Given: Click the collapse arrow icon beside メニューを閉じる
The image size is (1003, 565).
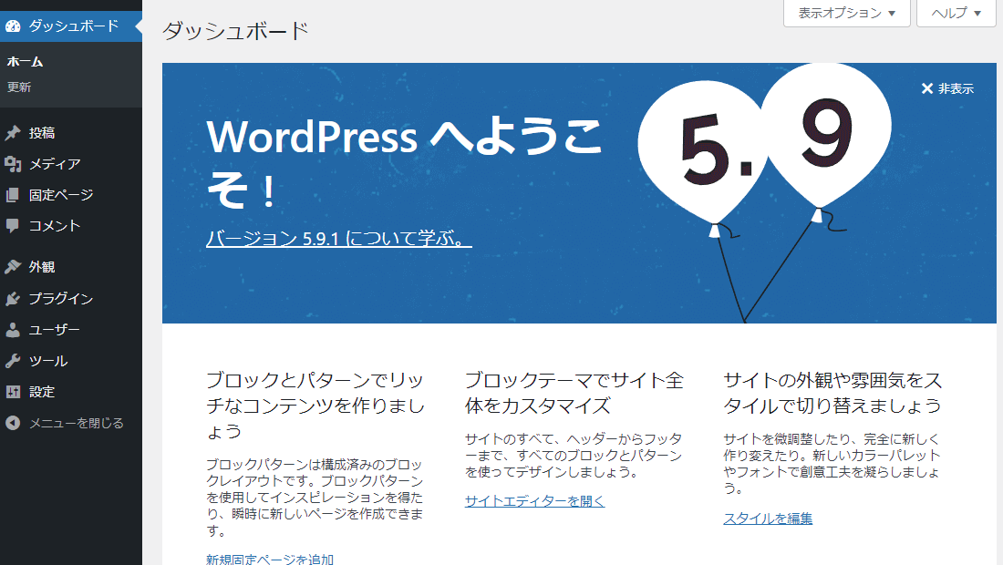Looking at the screenshot, I should click(x=13, y=423).
